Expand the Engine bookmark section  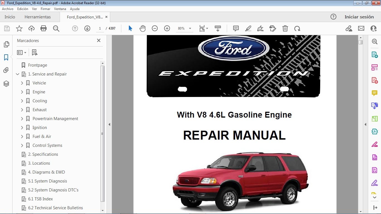(x=23, y=92)
